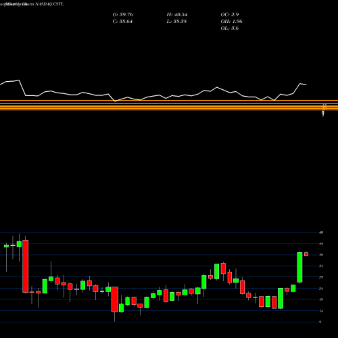Click the 'OC: 2.9' value

[230, 15]
